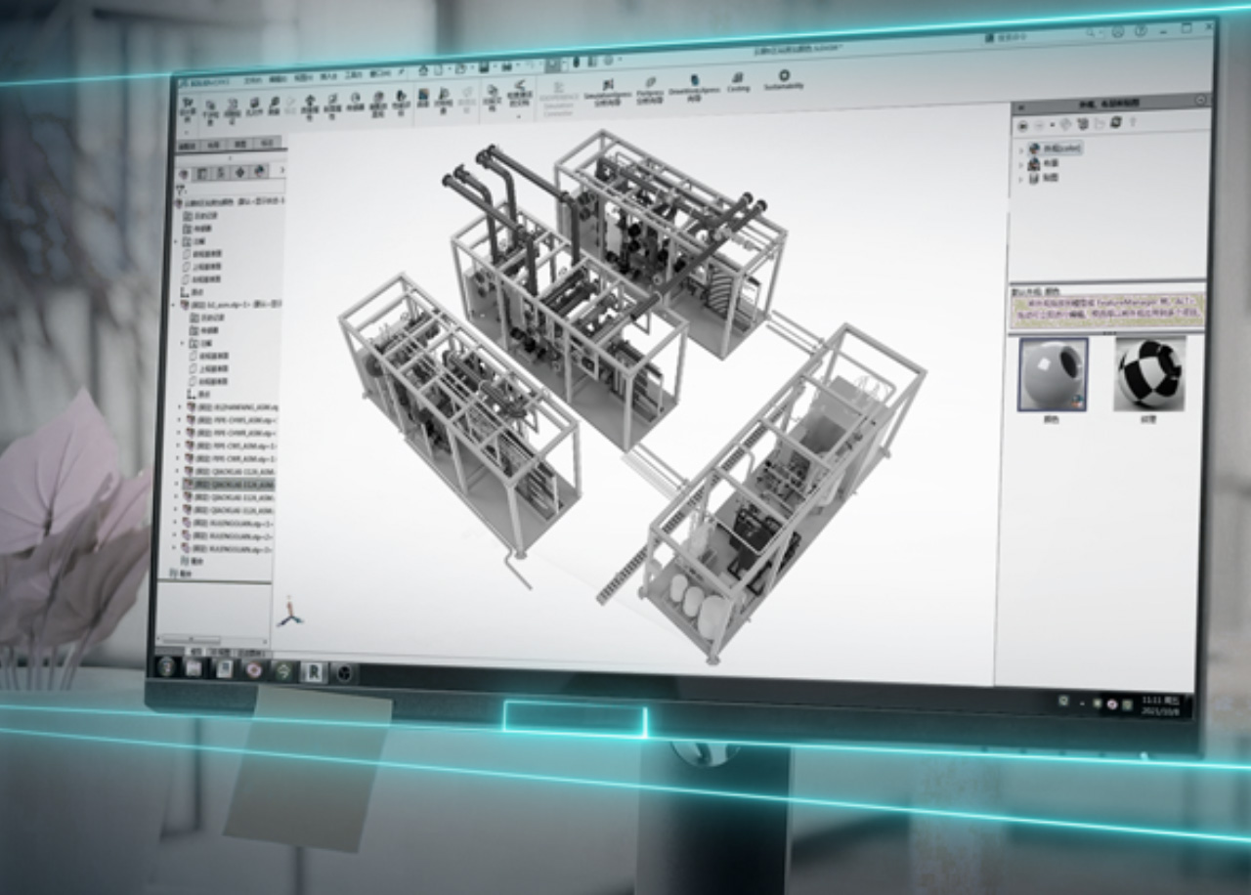
Task: Click the R application icon in taskbar
Action: pos(315,671)
